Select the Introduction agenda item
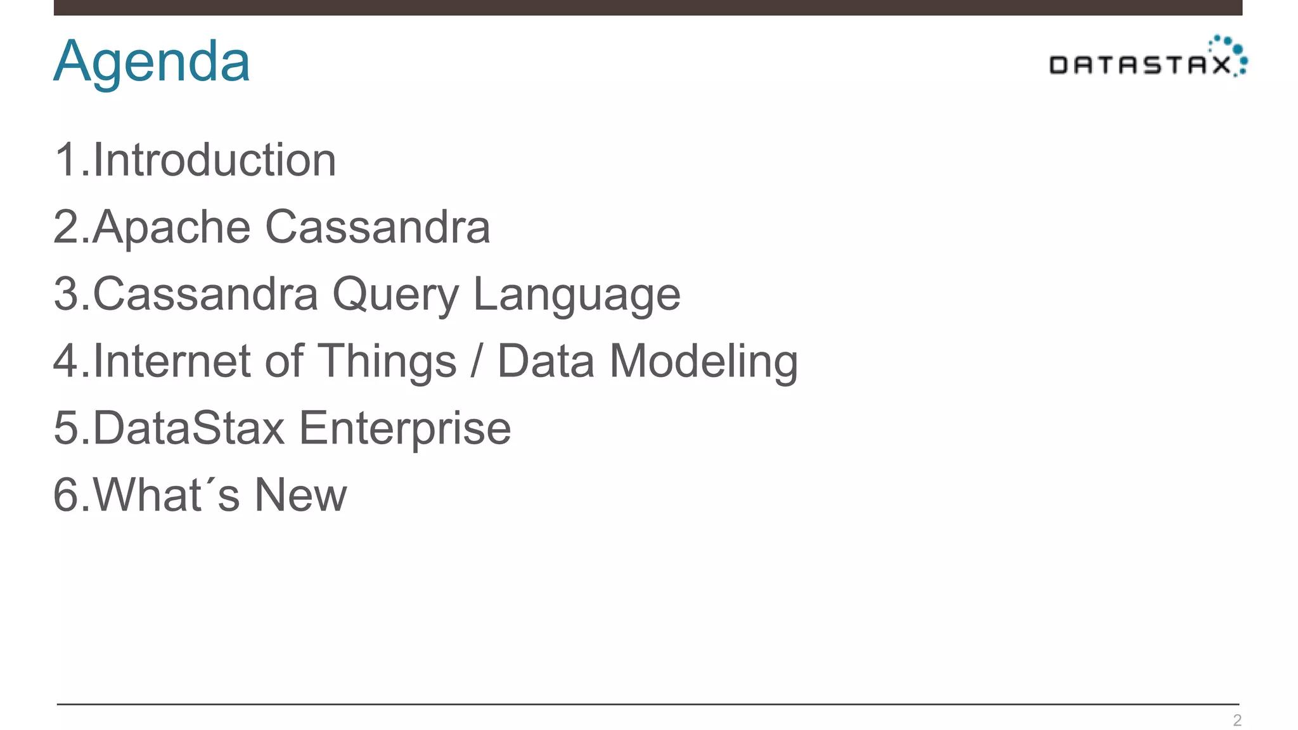The image size is (1298, 730). point(195,160)
